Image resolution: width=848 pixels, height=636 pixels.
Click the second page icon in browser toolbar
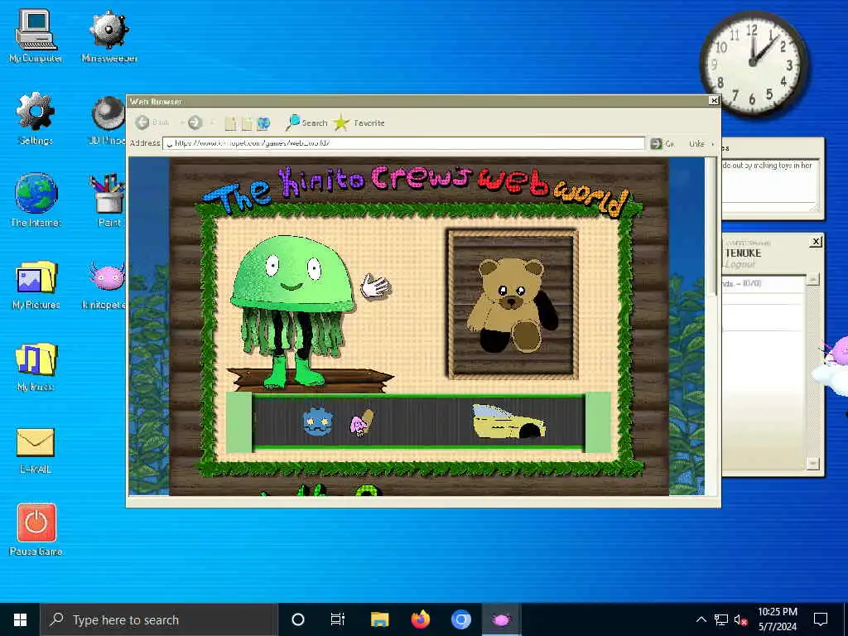[247, 123]
